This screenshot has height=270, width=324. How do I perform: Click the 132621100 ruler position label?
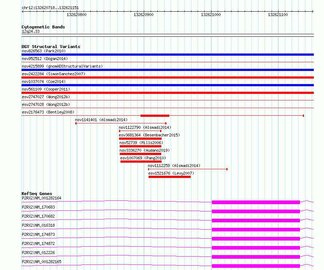(x=278, y=15)
